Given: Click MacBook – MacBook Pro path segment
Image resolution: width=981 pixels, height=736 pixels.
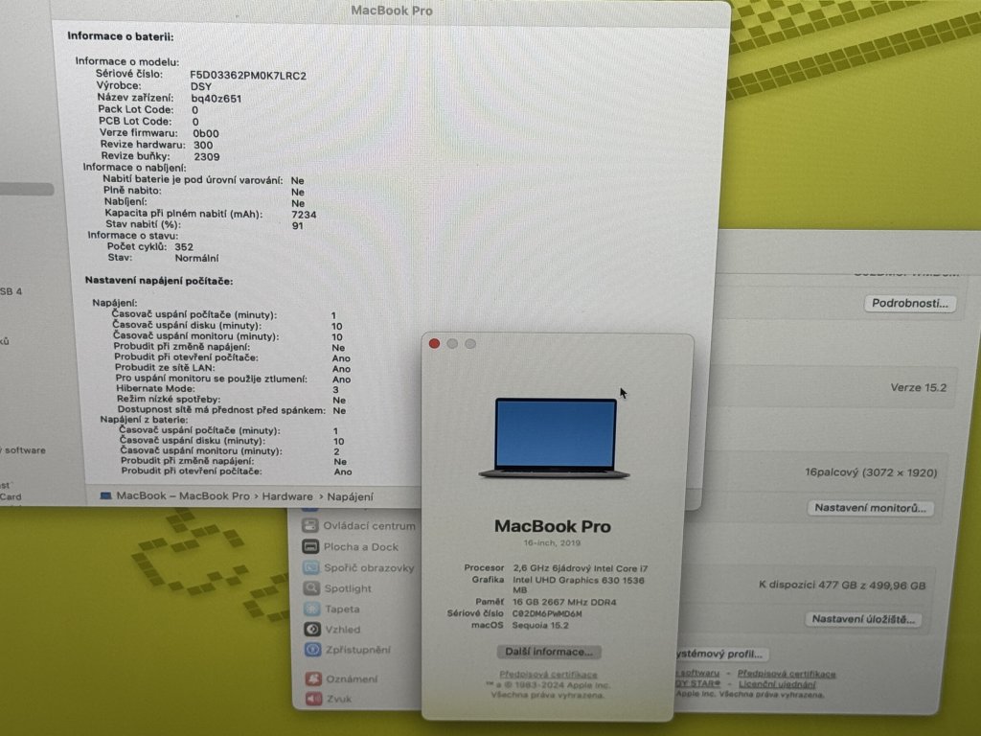Looking at the screenshot, I should tap(183, 495).
